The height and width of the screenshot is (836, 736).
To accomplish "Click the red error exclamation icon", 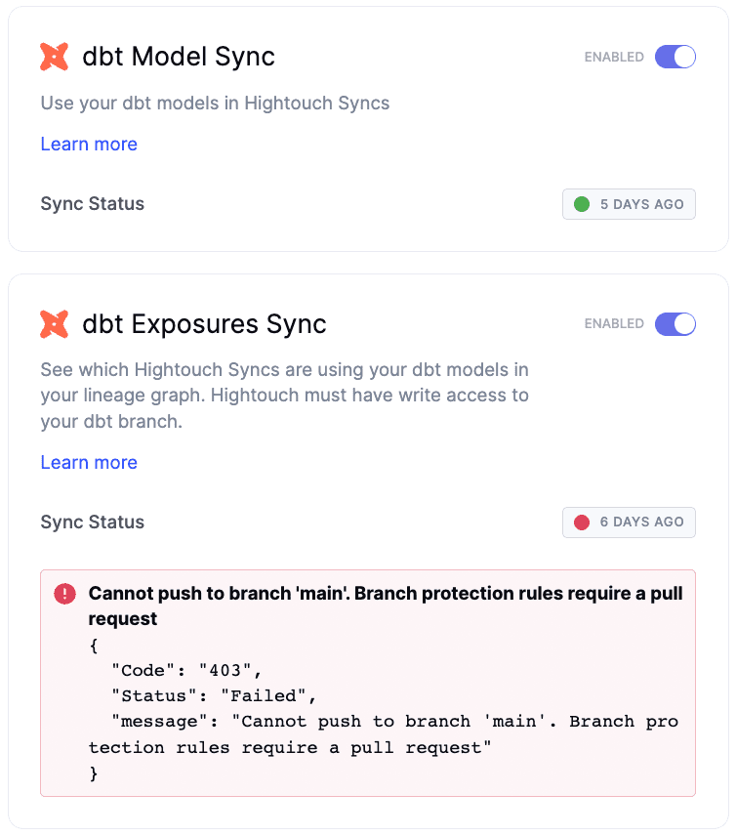I will tap(64, 594).
